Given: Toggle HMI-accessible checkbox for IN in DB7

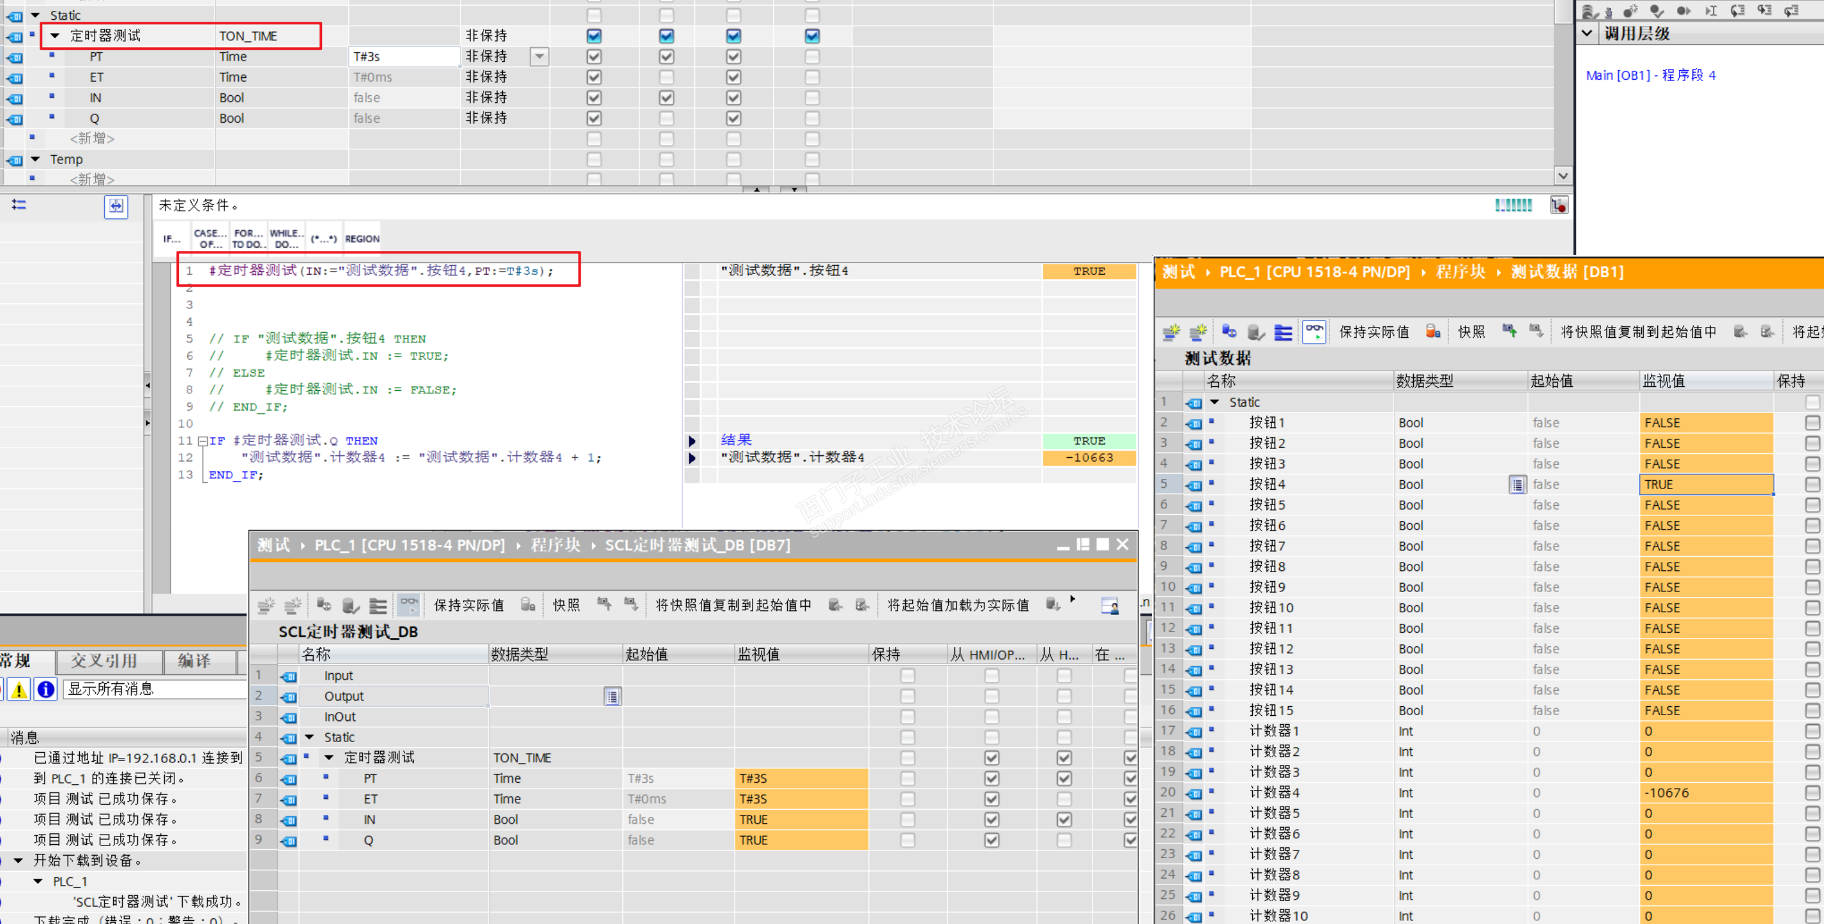Looking at the screenshot, I should point(992,819).
